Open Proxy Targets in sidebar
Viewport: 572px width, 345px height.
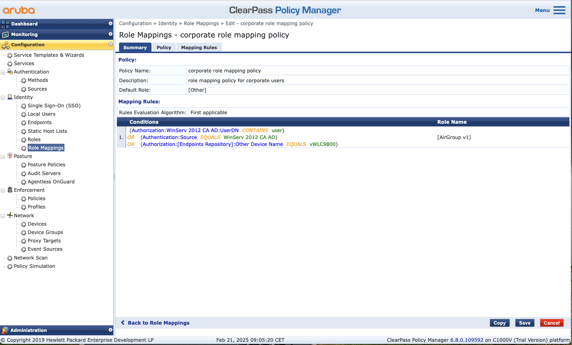[x=44, y=241]
